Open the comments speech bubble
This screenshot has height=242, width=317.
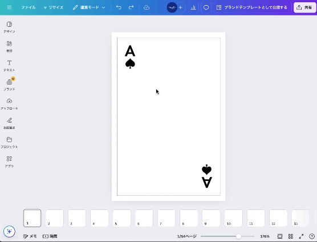[x=206, y=7]
